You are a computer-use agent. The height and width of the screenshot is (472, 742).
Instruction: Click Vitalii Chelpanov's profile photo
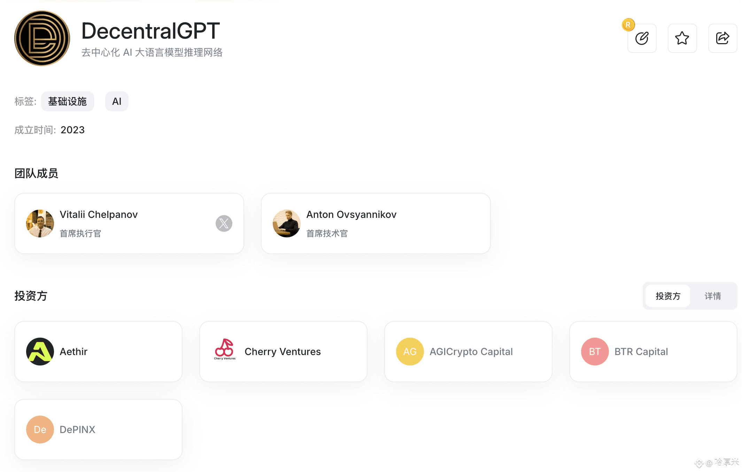tap(40, 223)
